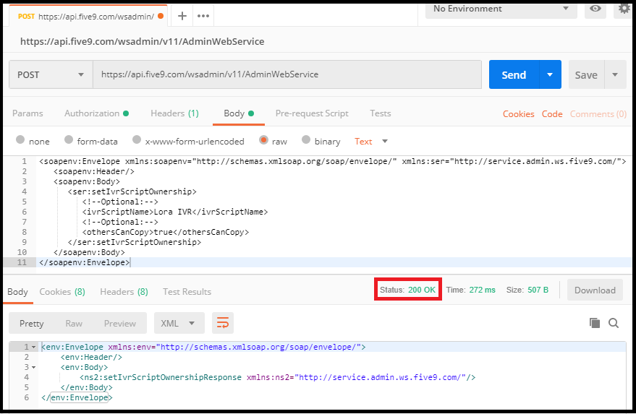Image resolution: width=636 pixels, height=414 pixels.
Task: Select the POST api.five9.com request tab
Action: pos(88,16)
